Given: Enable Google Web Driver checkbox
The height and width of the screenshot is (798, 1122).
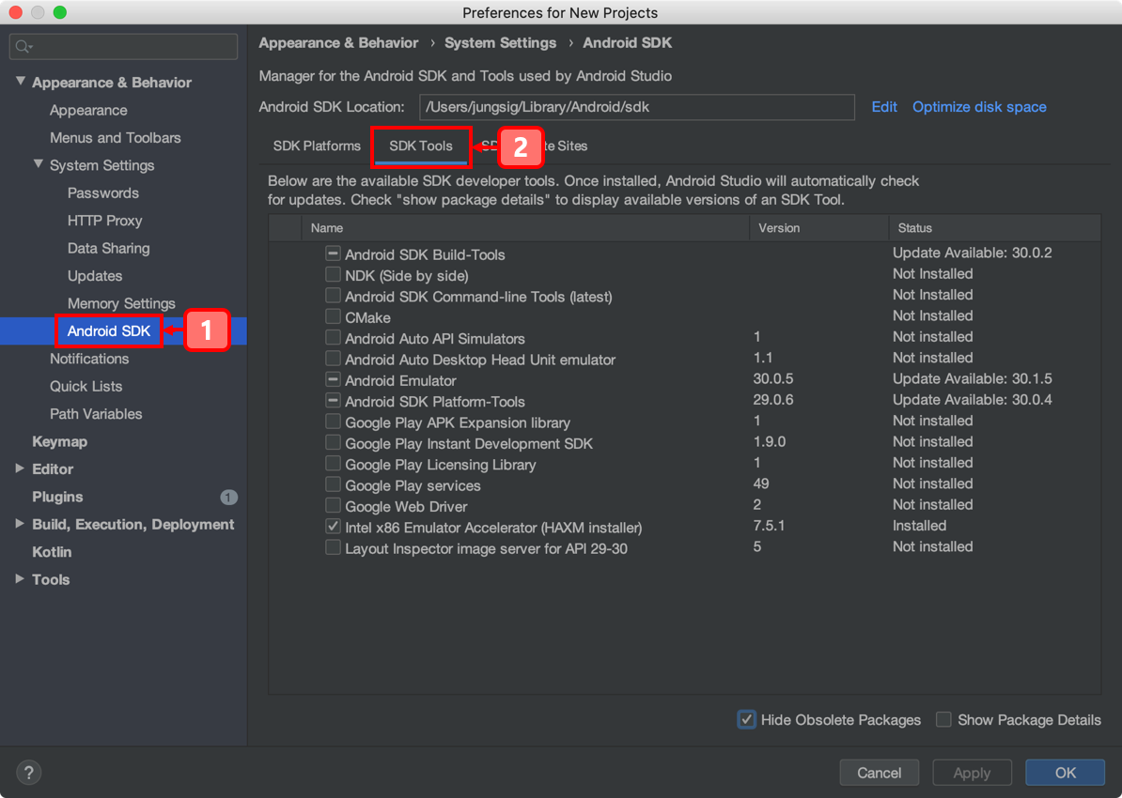Looking at the screenshot, I should coord(333,505).
